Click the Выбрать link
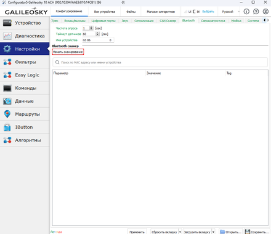 pos(208,12)
